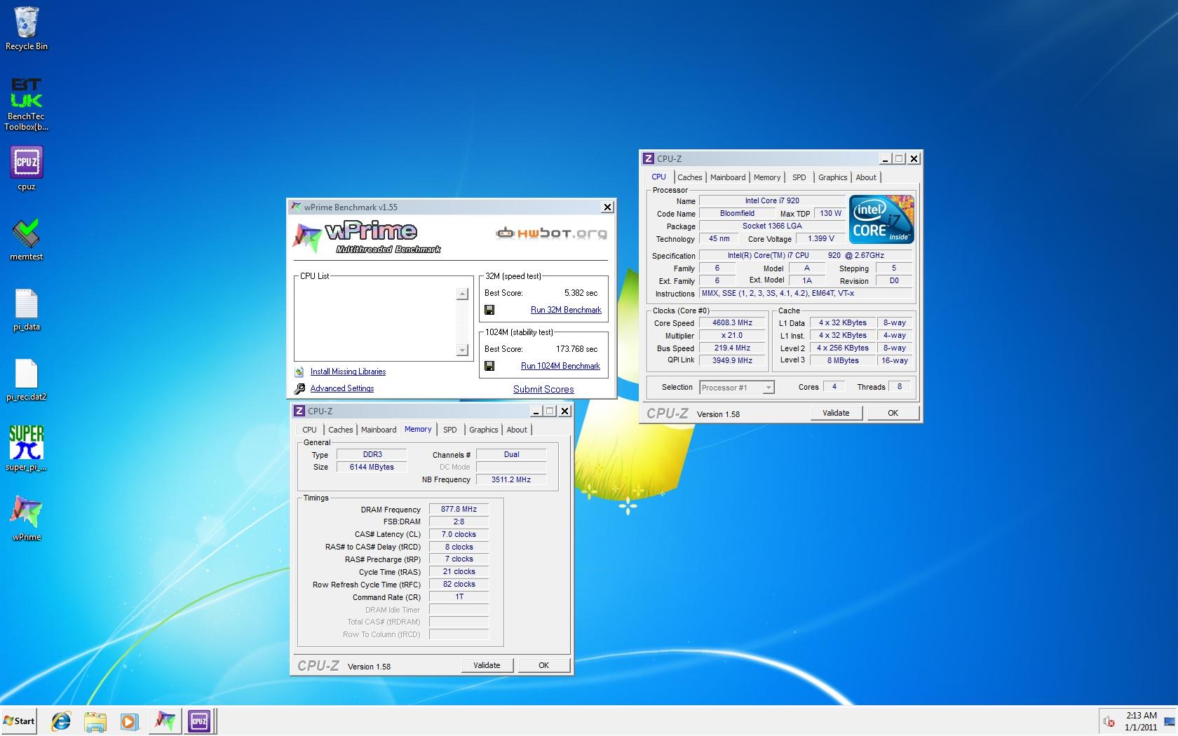The height and width of the screenshot is (736, 1178).
Task: Open Internet Explorer from the taskbar
Action: click(x=61, y=721)
